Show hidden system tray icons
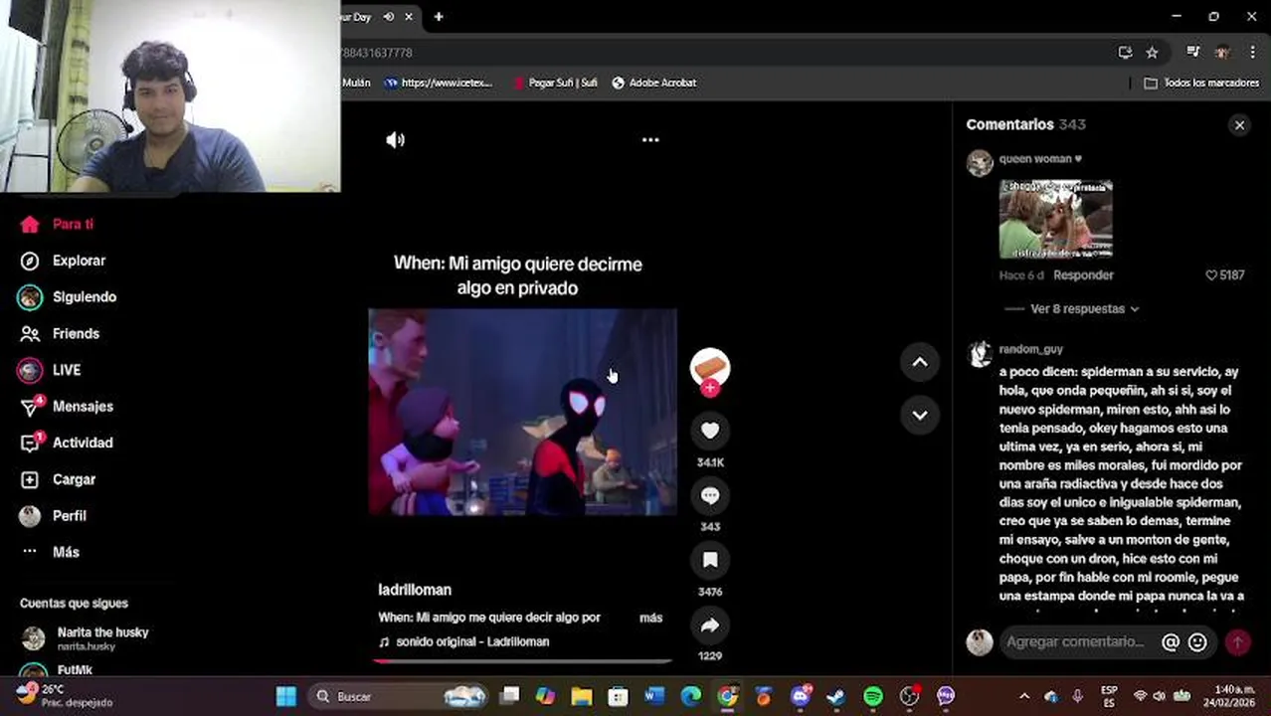This screenshot has width=1271, height=716. click(1024, 696)
